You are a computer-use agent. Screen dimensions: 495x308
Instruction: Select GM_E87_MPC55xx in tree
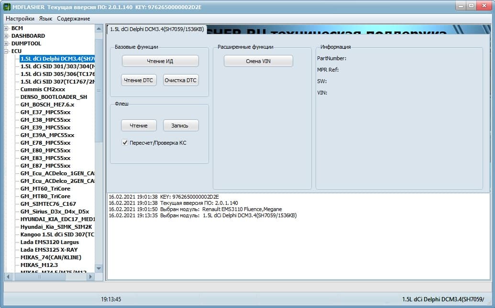tap(45, 166)
